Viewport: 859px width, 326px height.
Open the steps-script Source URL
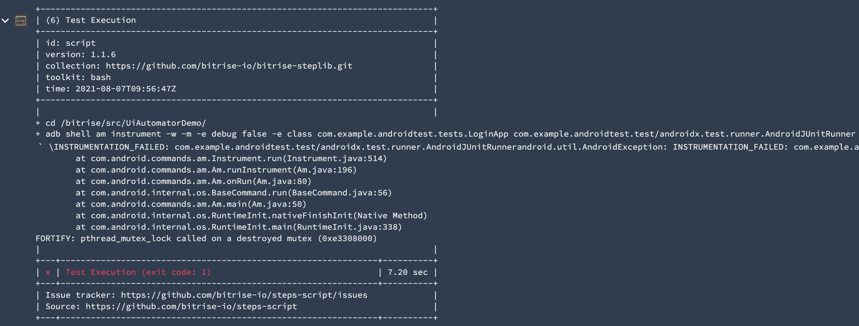pyautogui.click(x=191, y=306)
